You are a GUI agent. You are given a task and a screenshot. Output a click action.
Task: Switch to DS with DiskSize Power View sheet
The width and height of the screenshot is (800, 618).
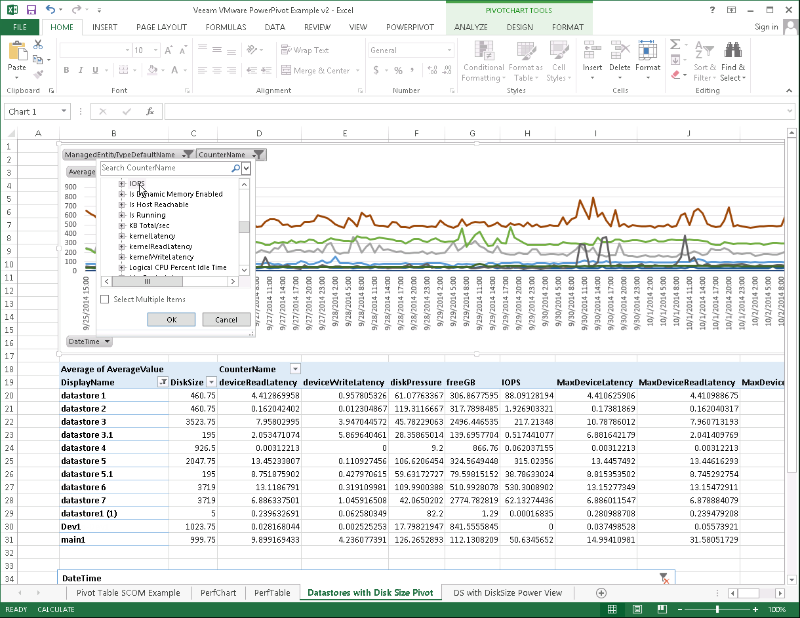point(508,592)
